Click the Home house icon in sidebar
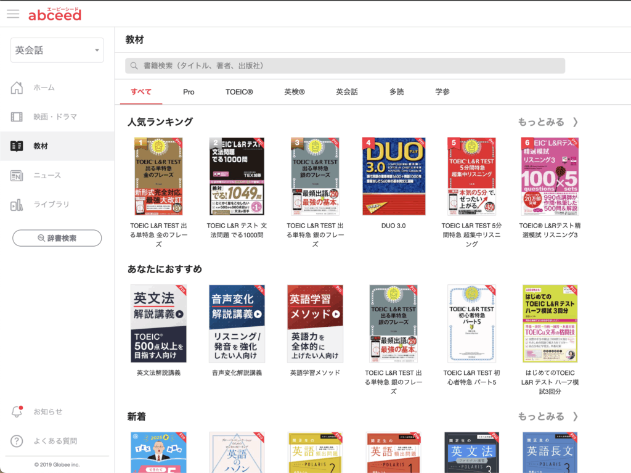 (x=17, y=88)
